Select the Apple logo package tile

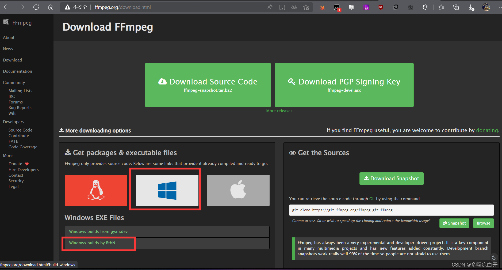pyautogui.click(x=238, y=190)
